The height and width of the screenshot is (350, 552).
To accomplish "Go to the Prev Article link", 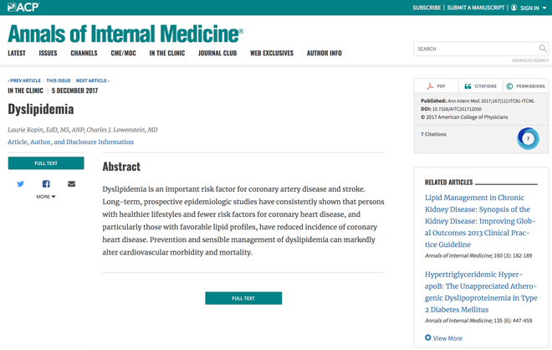I will pos(24,80).
